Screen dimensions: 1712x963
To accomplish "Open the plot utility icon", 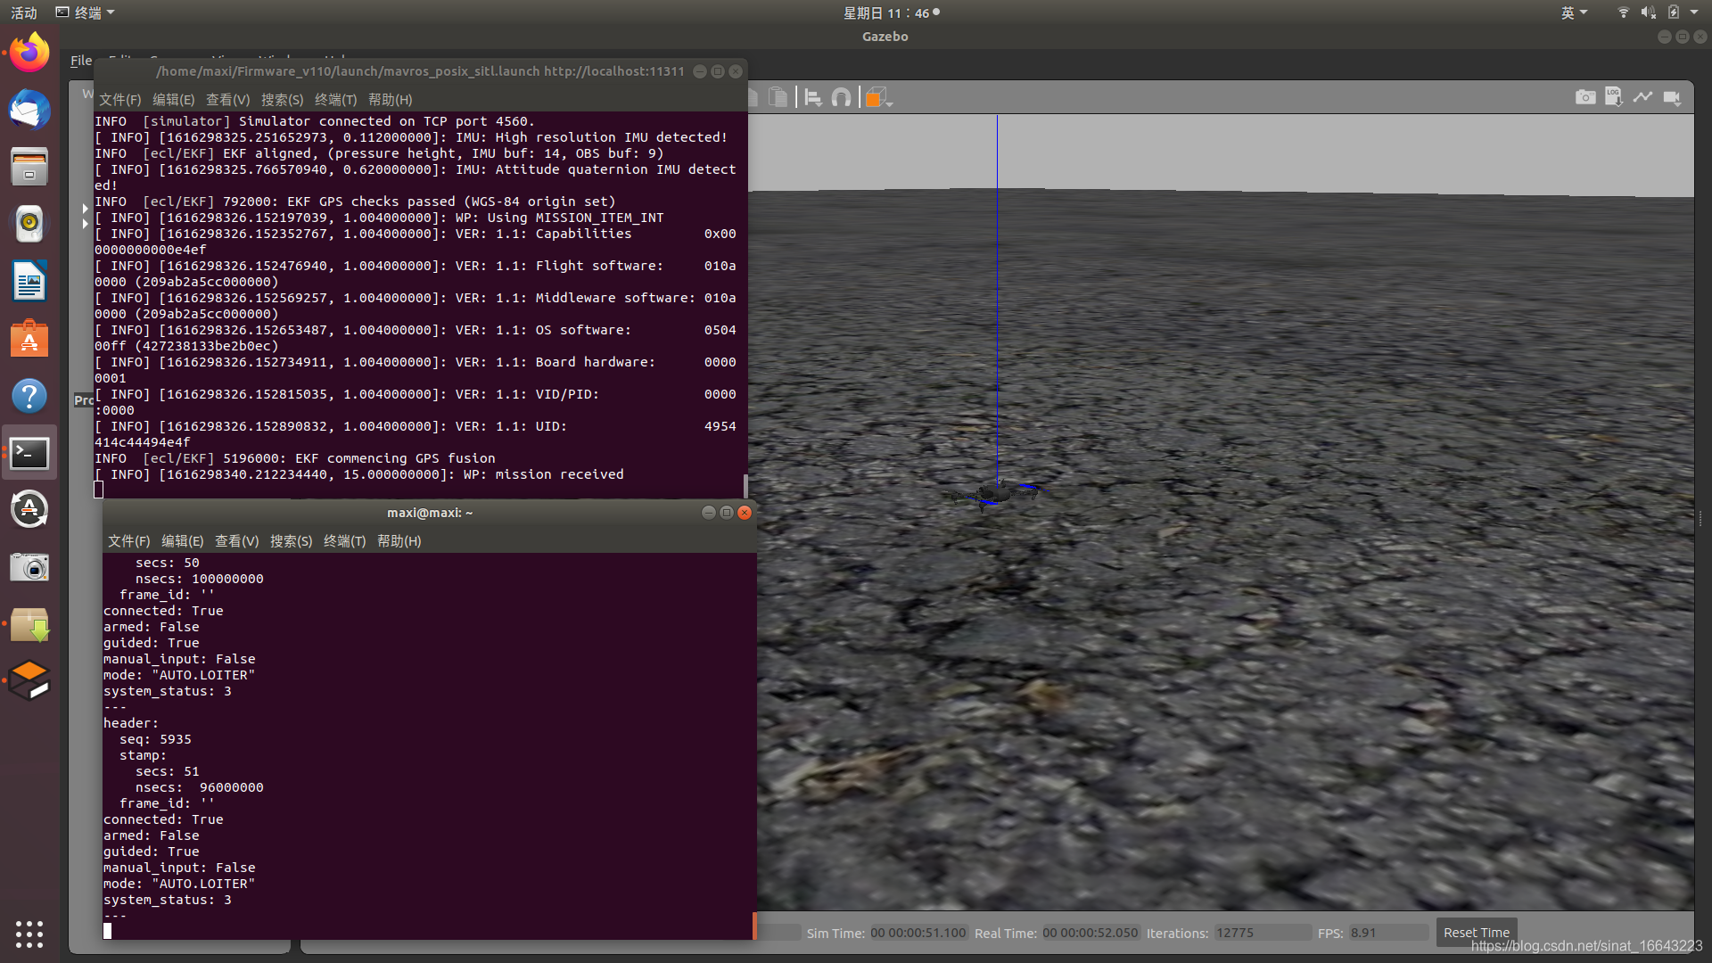I will pos(1642,97).
